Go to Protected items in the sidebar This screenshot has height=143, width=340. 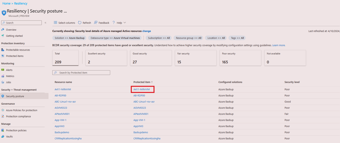tap(15, 56)
